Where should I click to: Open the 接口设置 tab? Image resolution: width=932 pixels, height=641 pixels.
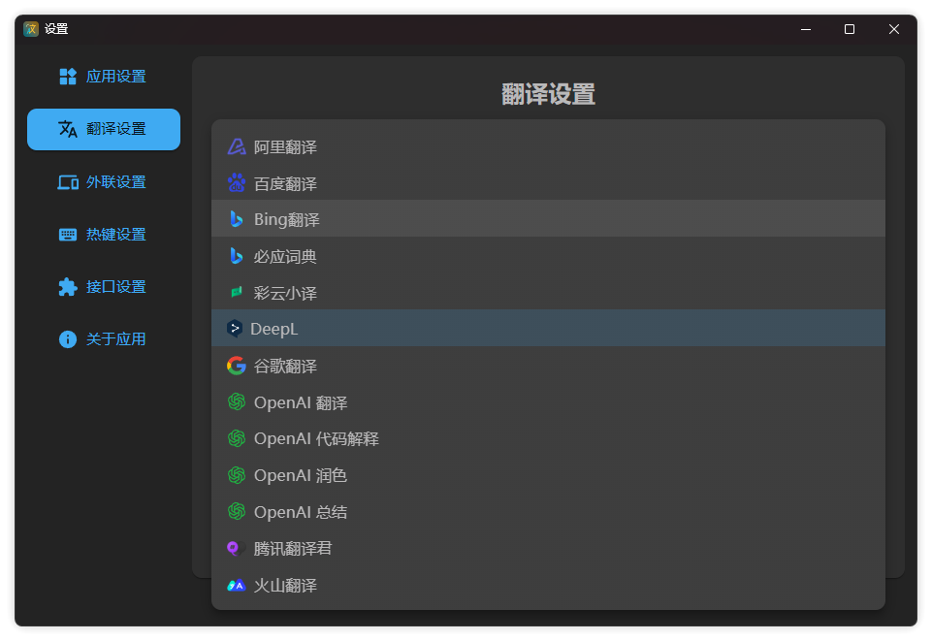104,287
